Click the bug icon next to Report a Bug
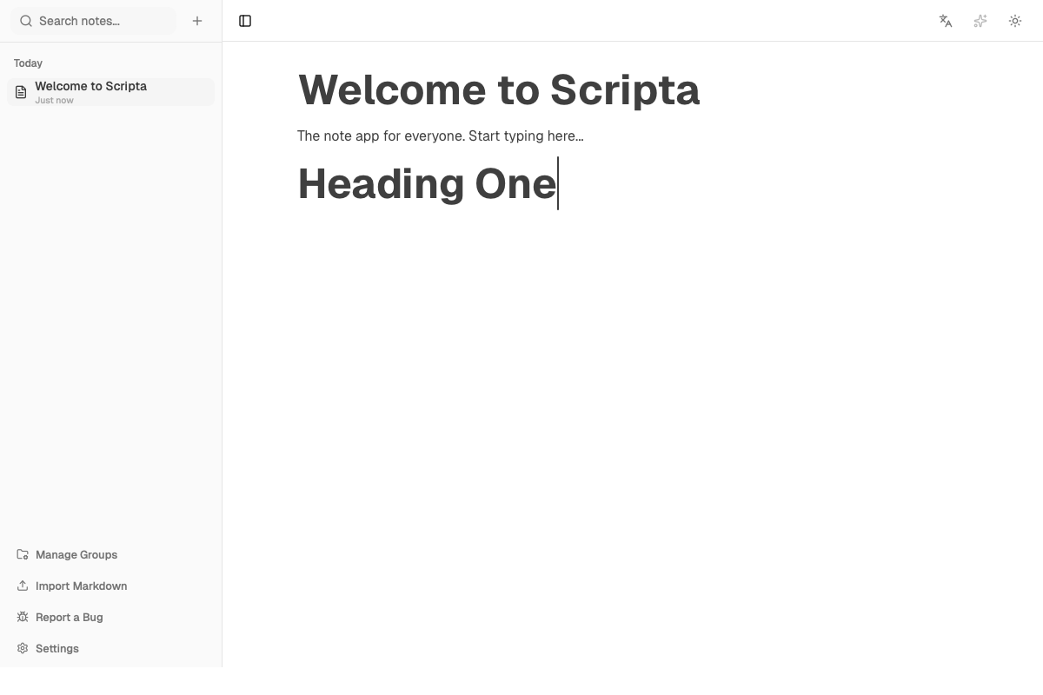This screenshot has height=695, width=1043. pyautogui.click(x=20, y=617)
